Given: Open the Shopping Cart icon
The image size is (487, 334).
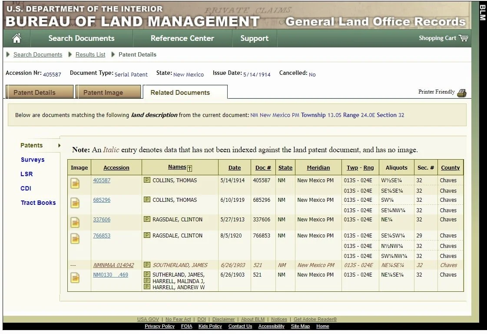Looking at the screenshot, I should [464, 38].
